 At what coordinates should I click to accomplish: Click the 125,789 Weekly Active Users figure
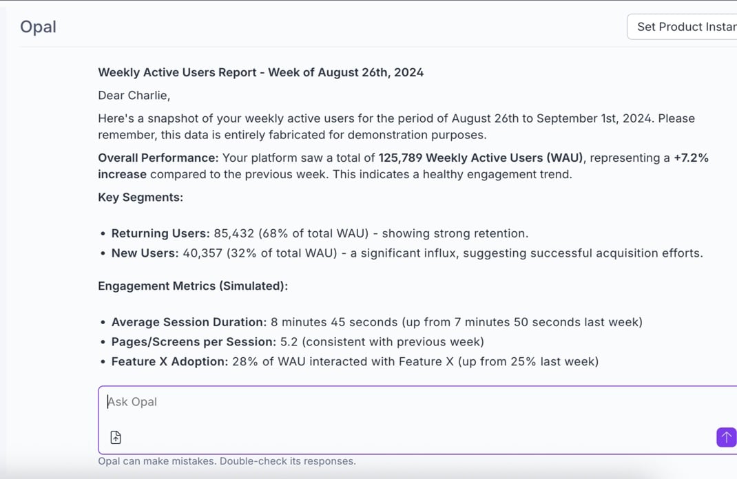(x=480, y=158)
